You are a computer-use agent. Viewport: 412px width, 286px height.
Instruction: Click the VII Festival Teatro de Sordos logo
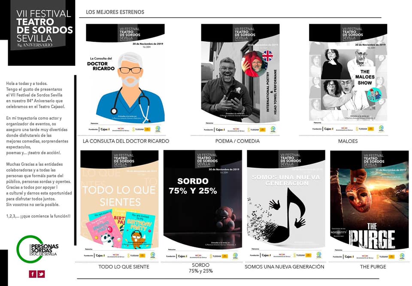(x=42, y=33)
